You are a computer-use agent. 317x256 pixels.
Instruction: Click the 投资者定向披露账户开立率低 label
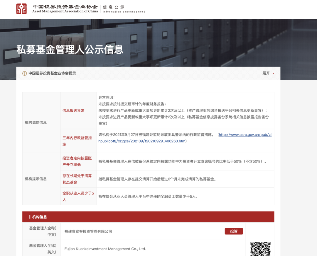pyautogui.click(x=77, y=161)
